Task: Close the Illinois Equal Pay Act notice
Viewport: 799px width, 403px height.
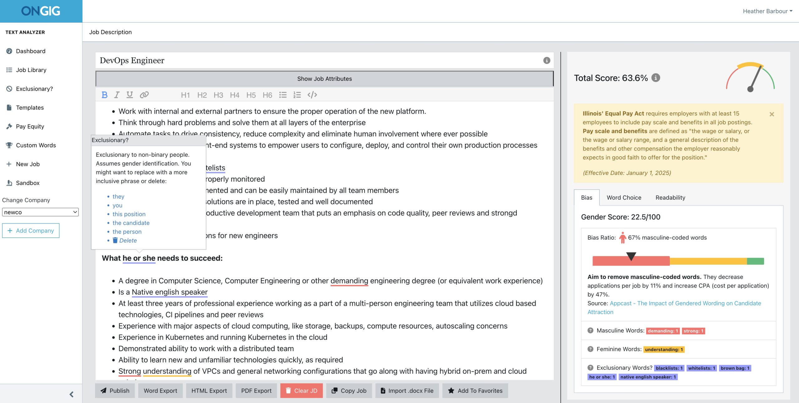Action: [x=772, y=114]
